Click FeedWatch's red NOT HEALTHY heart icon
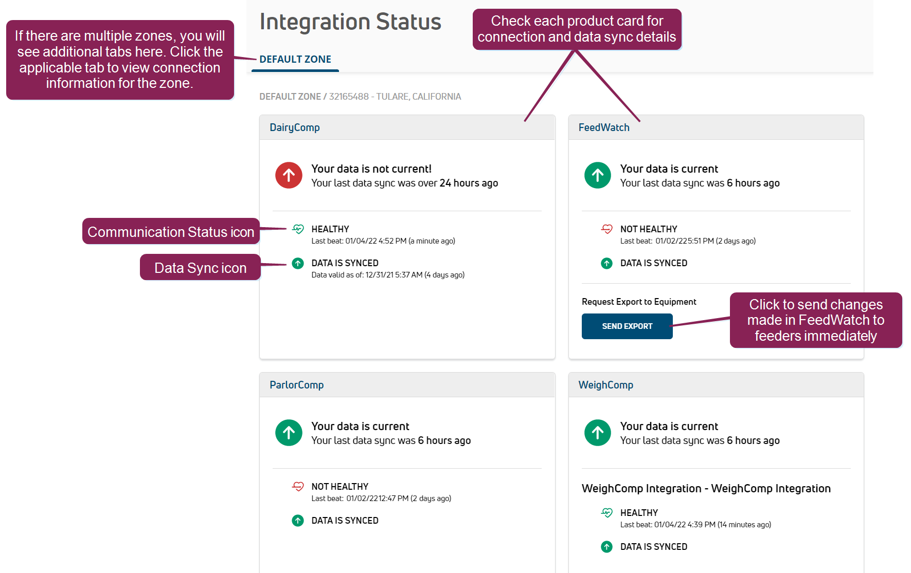This screenshot has height=573, width=911. point(607,229)
